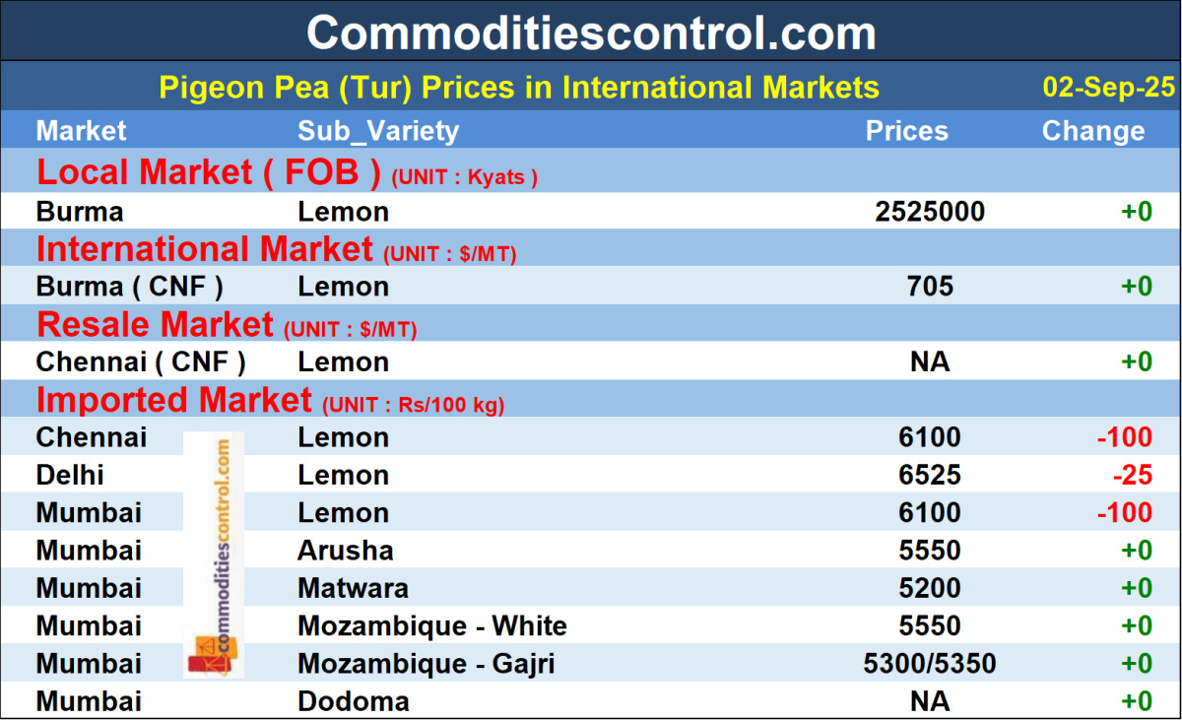Screen dimensions: 1182x720
Task: Click the Imported Market section heading
Action: tap(173, 400)
